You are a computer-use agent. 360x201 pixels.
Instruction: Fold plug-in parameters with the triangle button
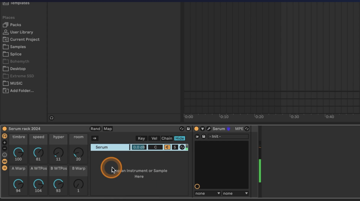pos(202,129)
